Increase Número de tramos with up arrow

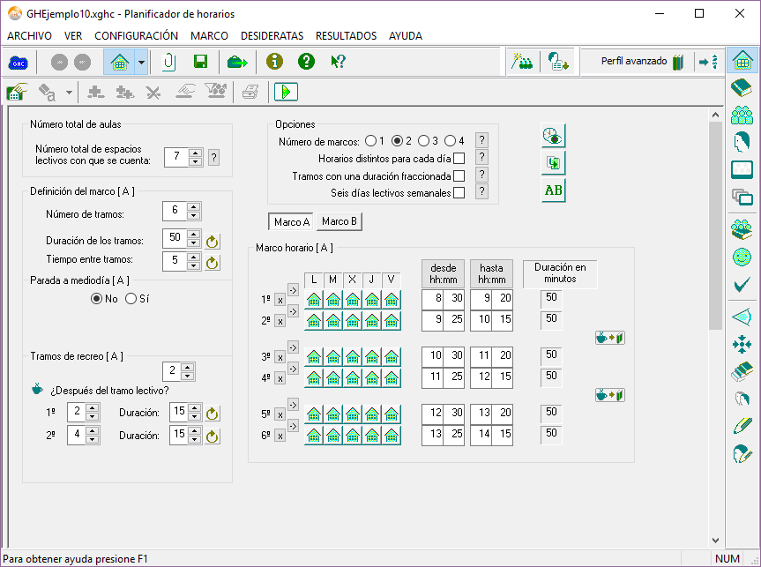[x=194, y=207]
